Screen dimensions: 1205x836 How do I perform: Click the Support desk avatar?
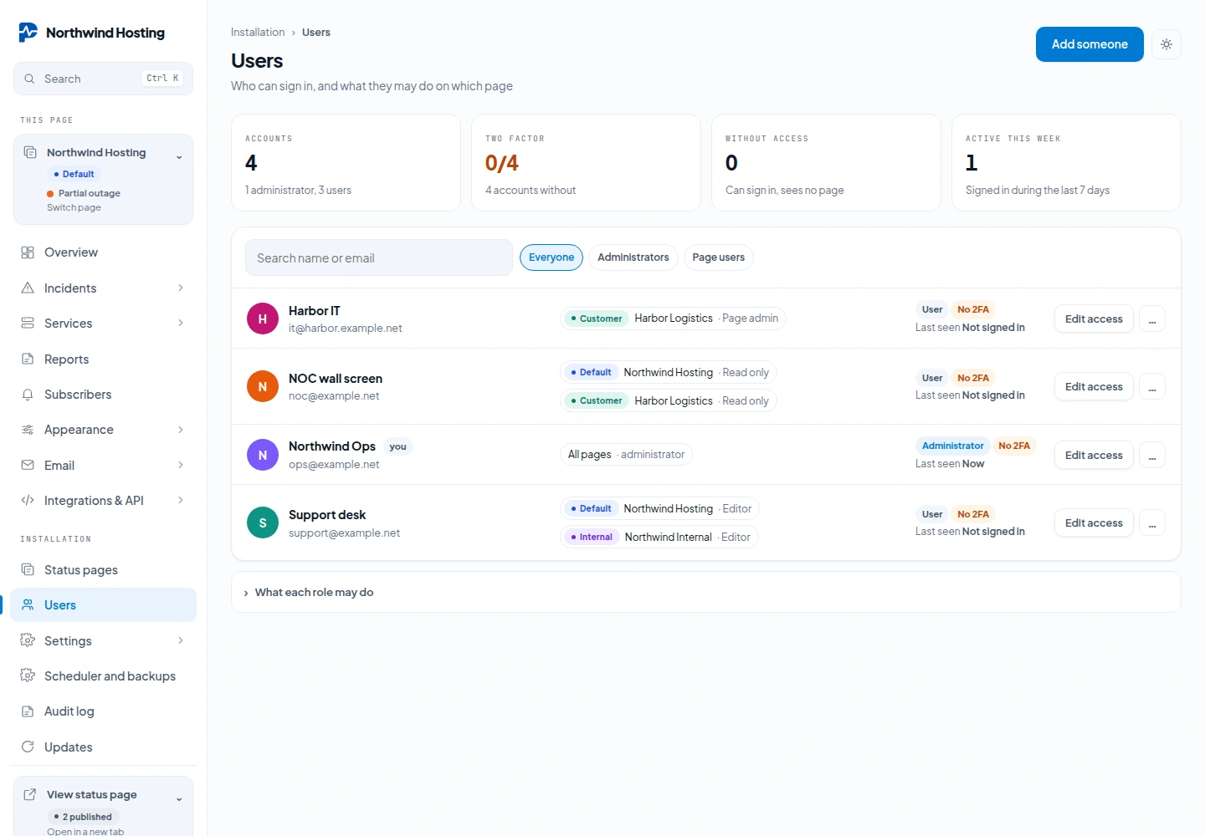click(263, 522)
